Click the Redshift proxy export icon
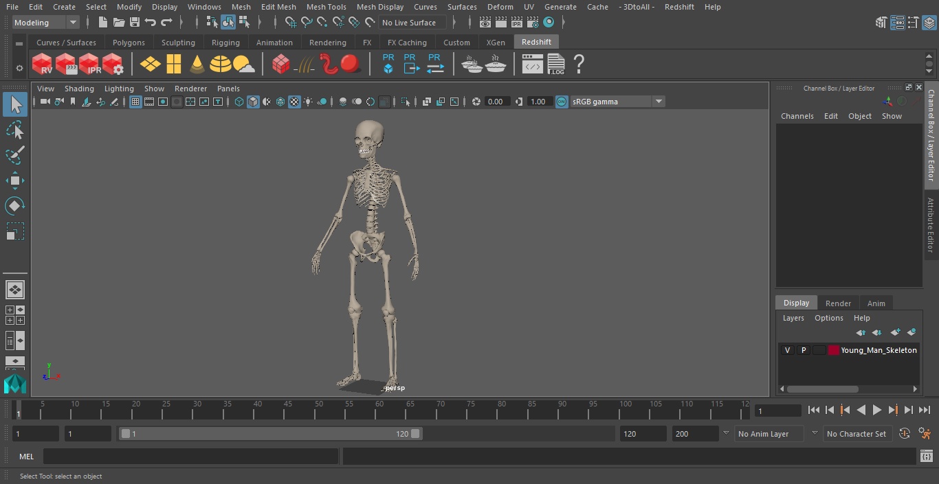 pos(410,63)
